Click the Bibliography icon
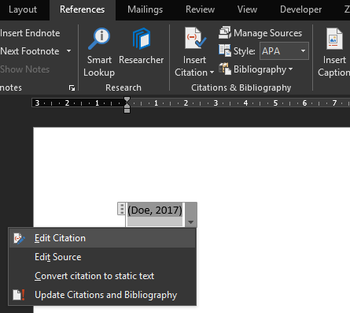 [x=225, y=69]
